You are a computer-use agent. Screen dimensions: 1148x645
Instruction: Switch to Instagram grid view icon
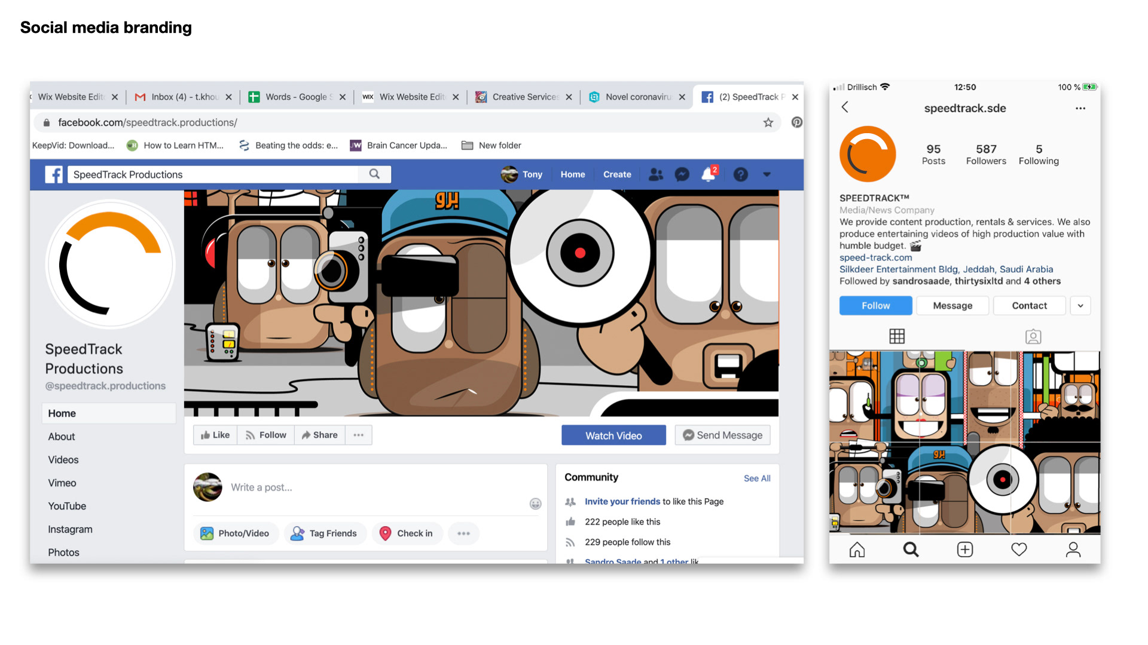[x=897, y=336]
